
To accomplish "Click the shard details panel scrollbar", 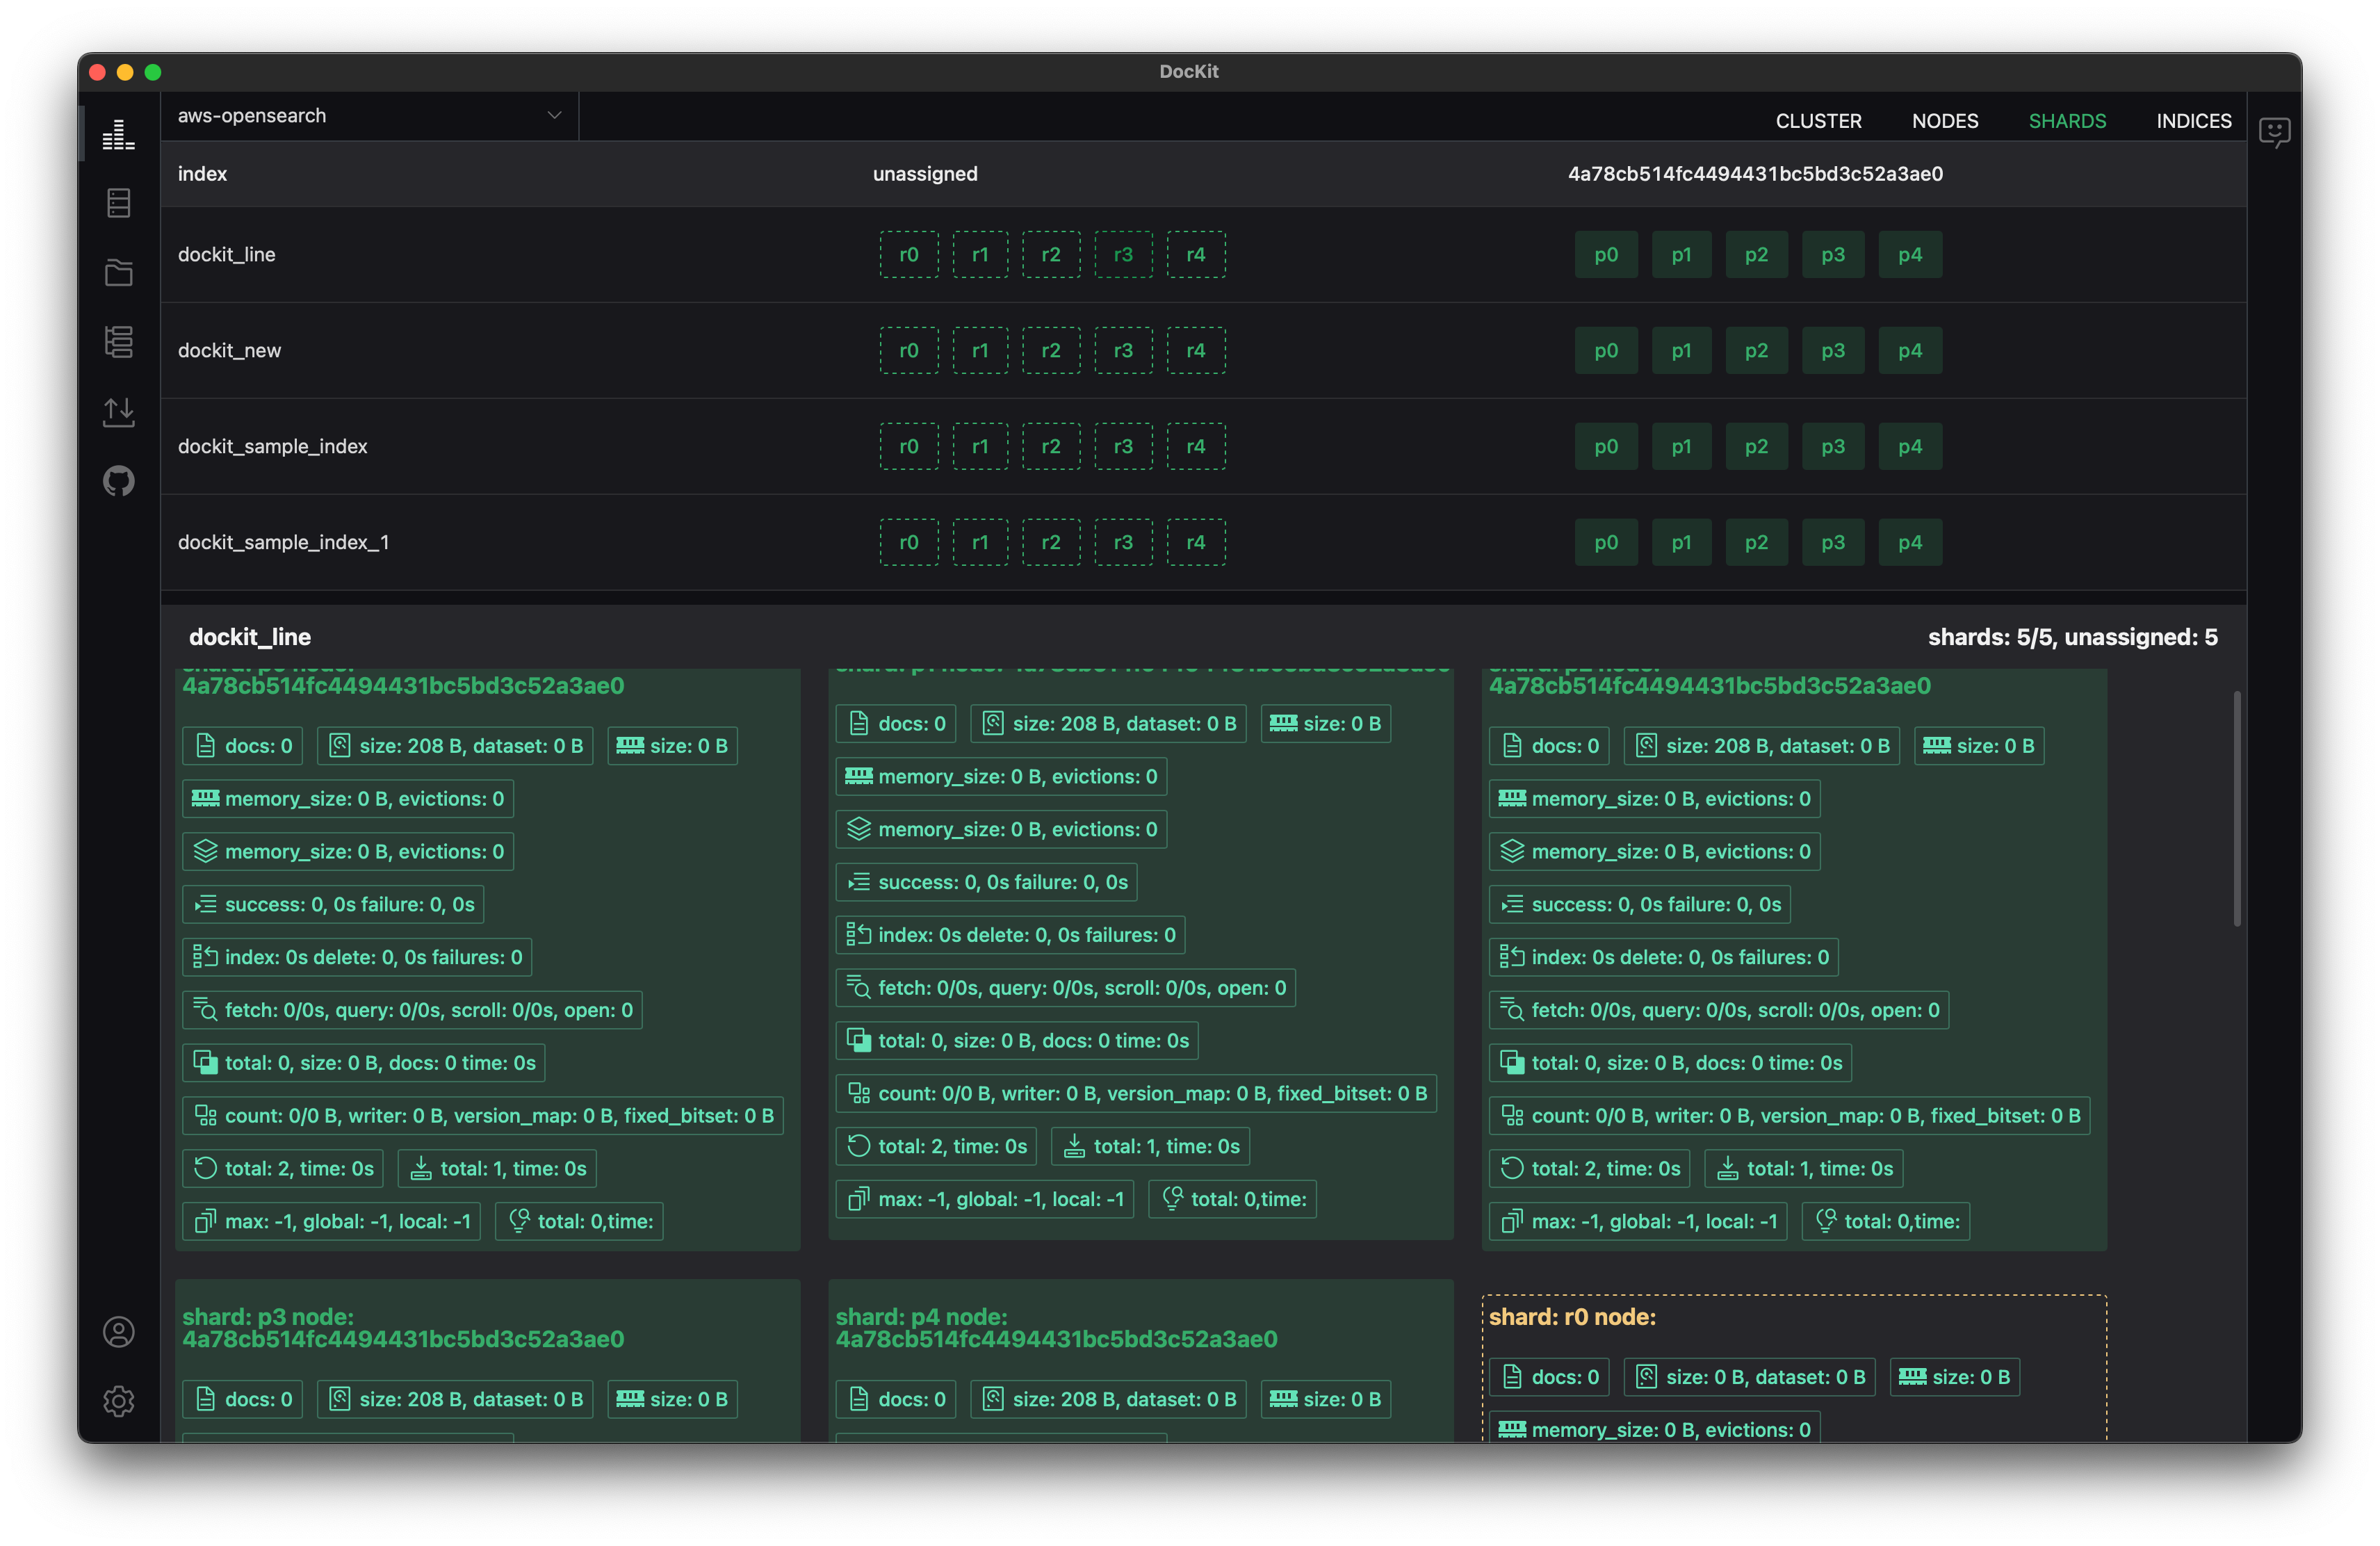I will pos(2236,808).
